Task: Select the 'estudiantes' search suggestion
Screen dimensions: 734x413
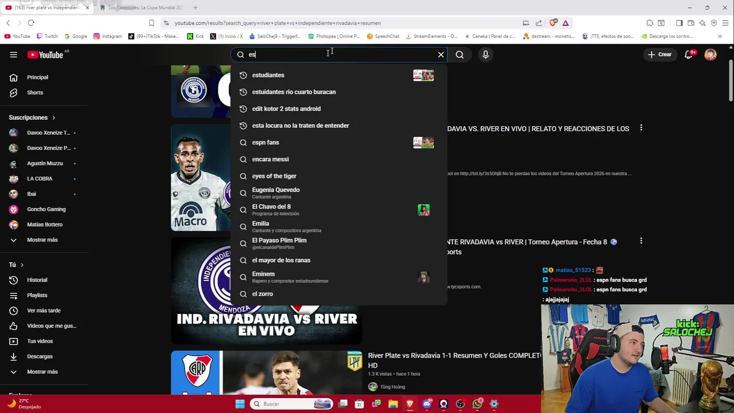Action: pos(338,75)
